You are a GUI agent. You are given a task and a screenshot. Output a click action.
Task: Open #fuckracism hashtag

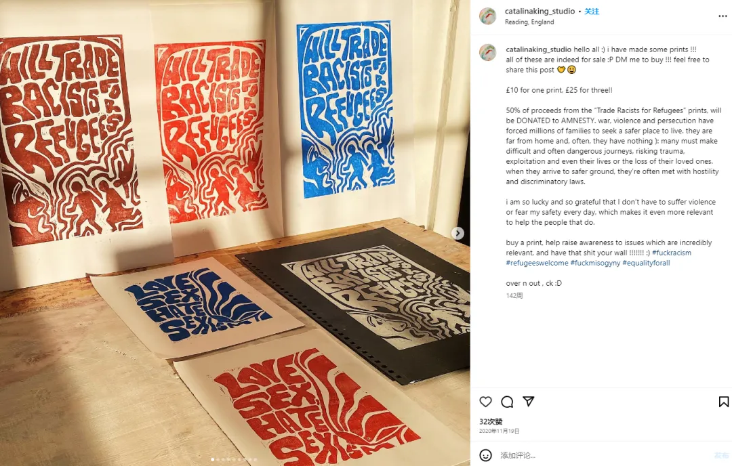point(671,253)
